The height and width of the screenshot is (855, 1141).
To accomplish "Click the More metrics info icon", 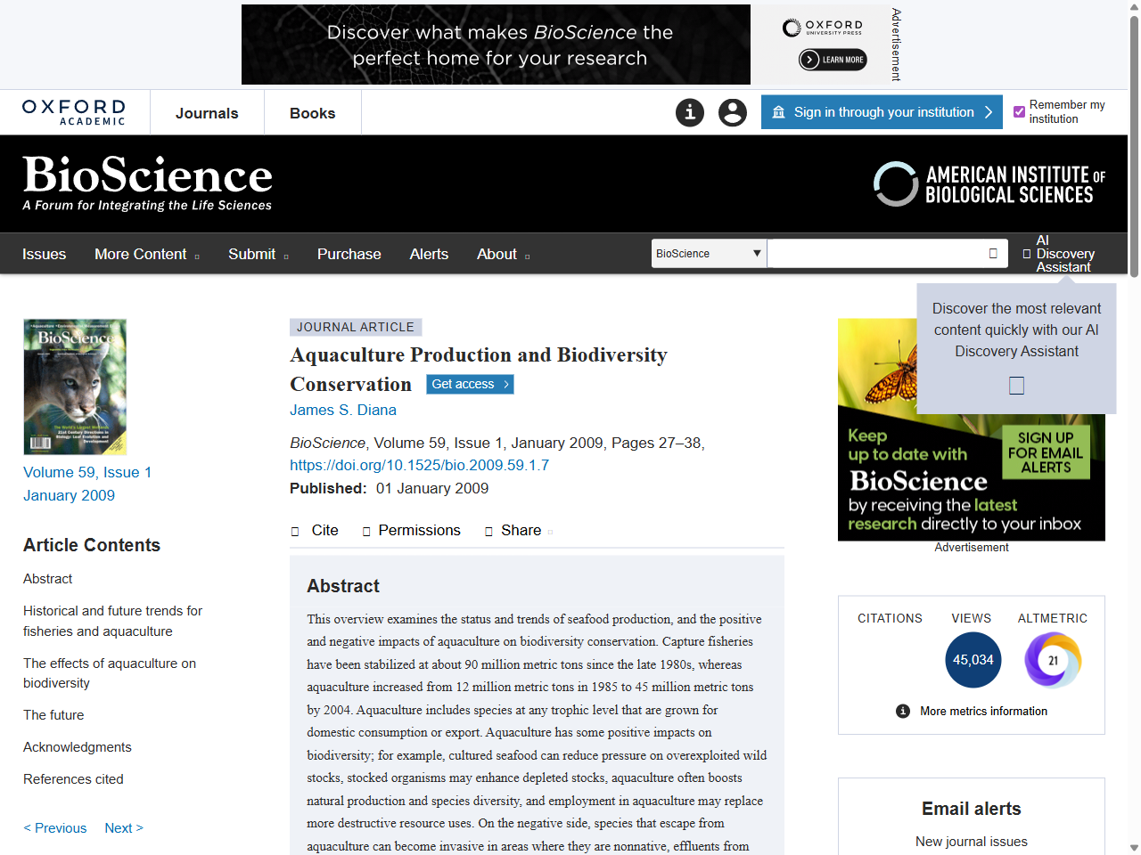I will click(903, 711).
